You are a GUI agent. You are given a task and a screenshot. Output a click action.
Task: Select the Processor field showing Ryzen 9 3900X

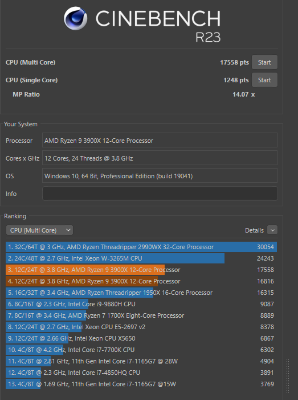coord(160,141)
